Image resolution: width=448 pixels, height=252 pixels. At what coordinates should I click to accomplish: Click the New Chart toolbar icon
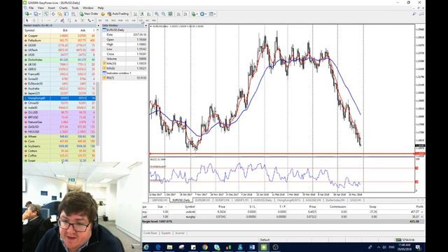pyautogui.click(x=27, y=14)
